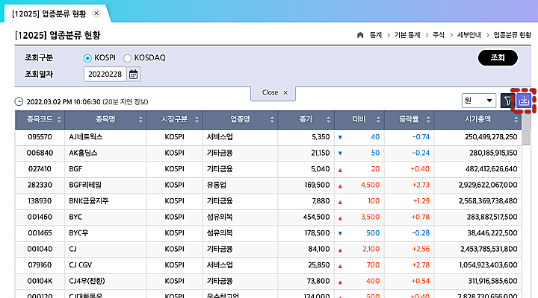Select the [12025] 업종분류 현황 tab

[49, 13]
